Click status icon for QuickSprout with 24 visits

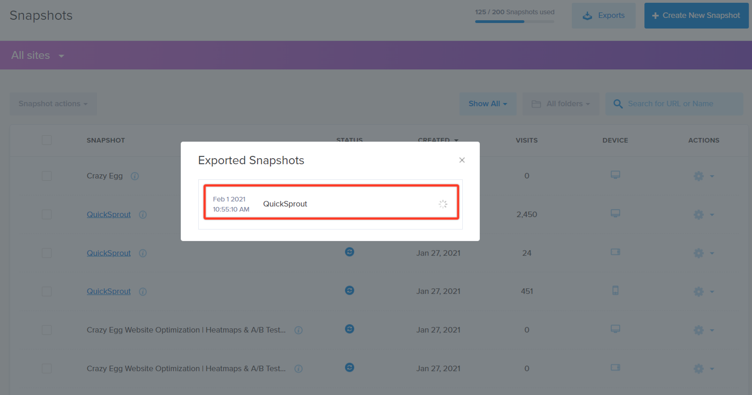(x=350, y=252)
